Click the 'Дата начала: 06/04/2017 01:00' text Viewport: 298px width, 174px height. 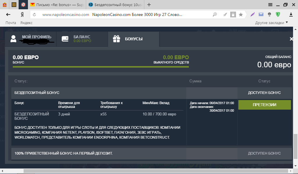(x=212, y=103)
